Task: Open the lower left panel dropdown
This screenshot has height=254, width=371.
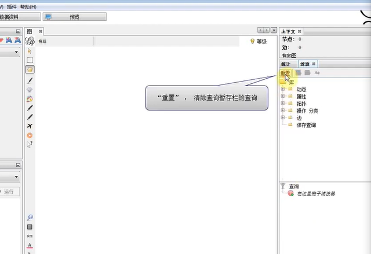Action: click(16, 177)
